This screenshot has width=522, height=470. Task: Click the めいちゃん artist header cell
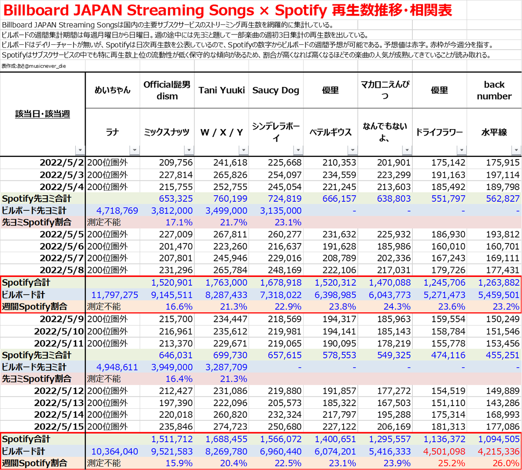(x=113, y=90)
